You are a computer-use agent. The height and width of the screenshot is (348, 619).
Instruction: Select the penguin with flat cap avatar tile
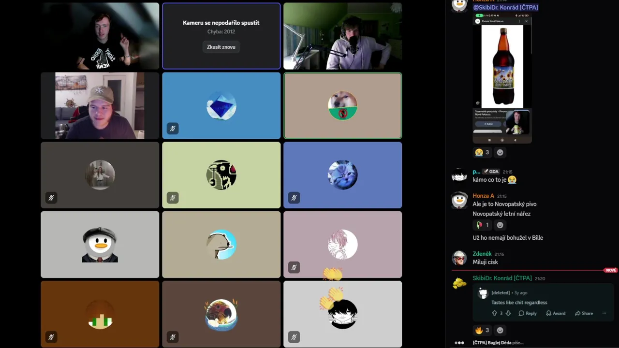(100, 245)
